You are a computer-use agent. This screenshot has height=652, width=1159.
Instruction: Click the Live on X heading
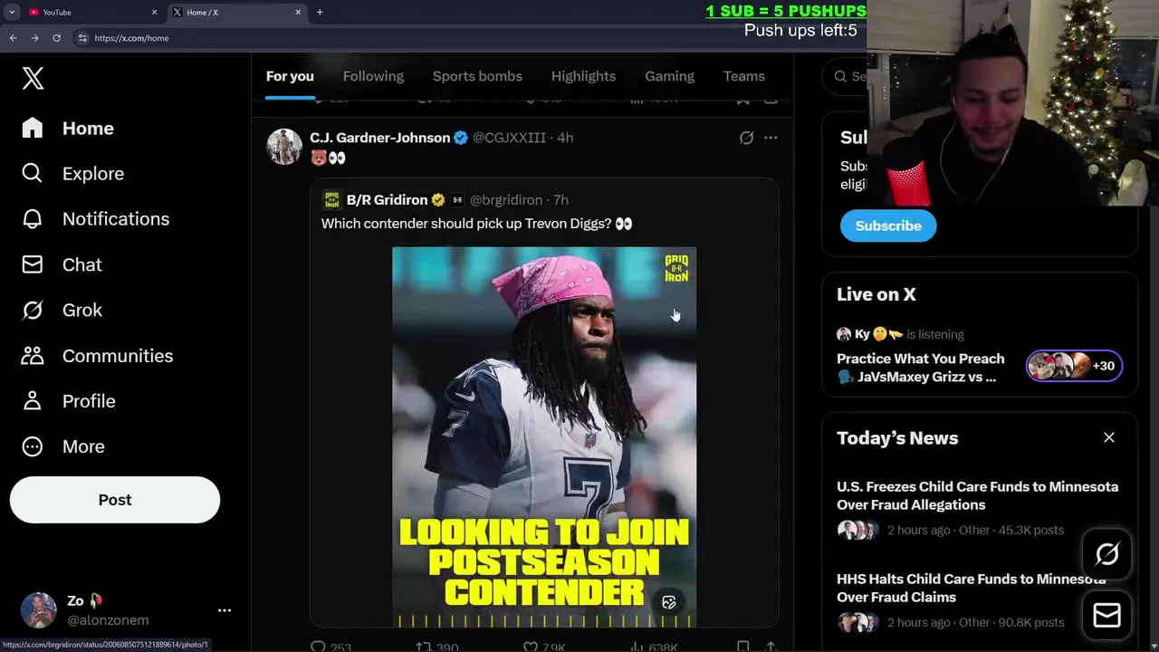876,294
